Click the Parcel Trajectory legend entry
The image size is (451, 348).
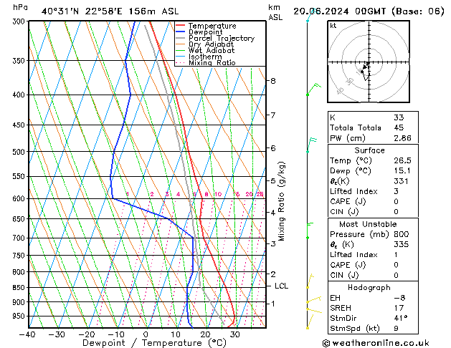tap(221, 39)
